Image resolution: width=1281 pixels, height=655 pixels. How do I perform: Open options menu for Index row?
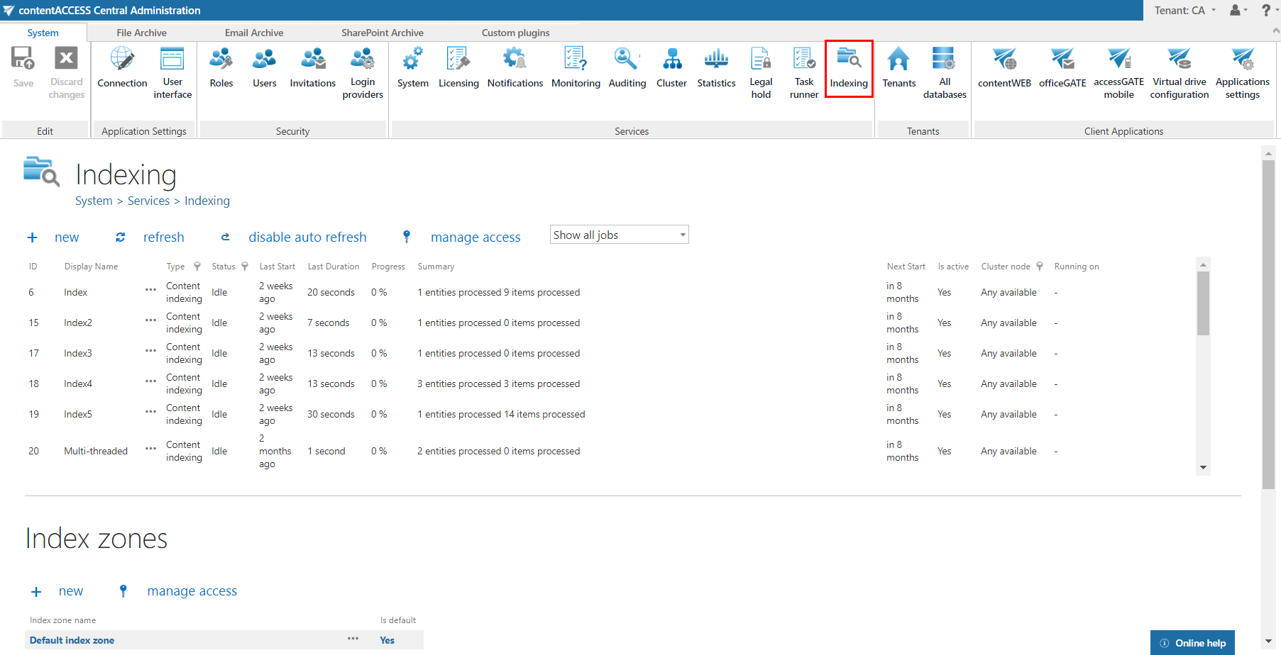(x=150, y=290)
